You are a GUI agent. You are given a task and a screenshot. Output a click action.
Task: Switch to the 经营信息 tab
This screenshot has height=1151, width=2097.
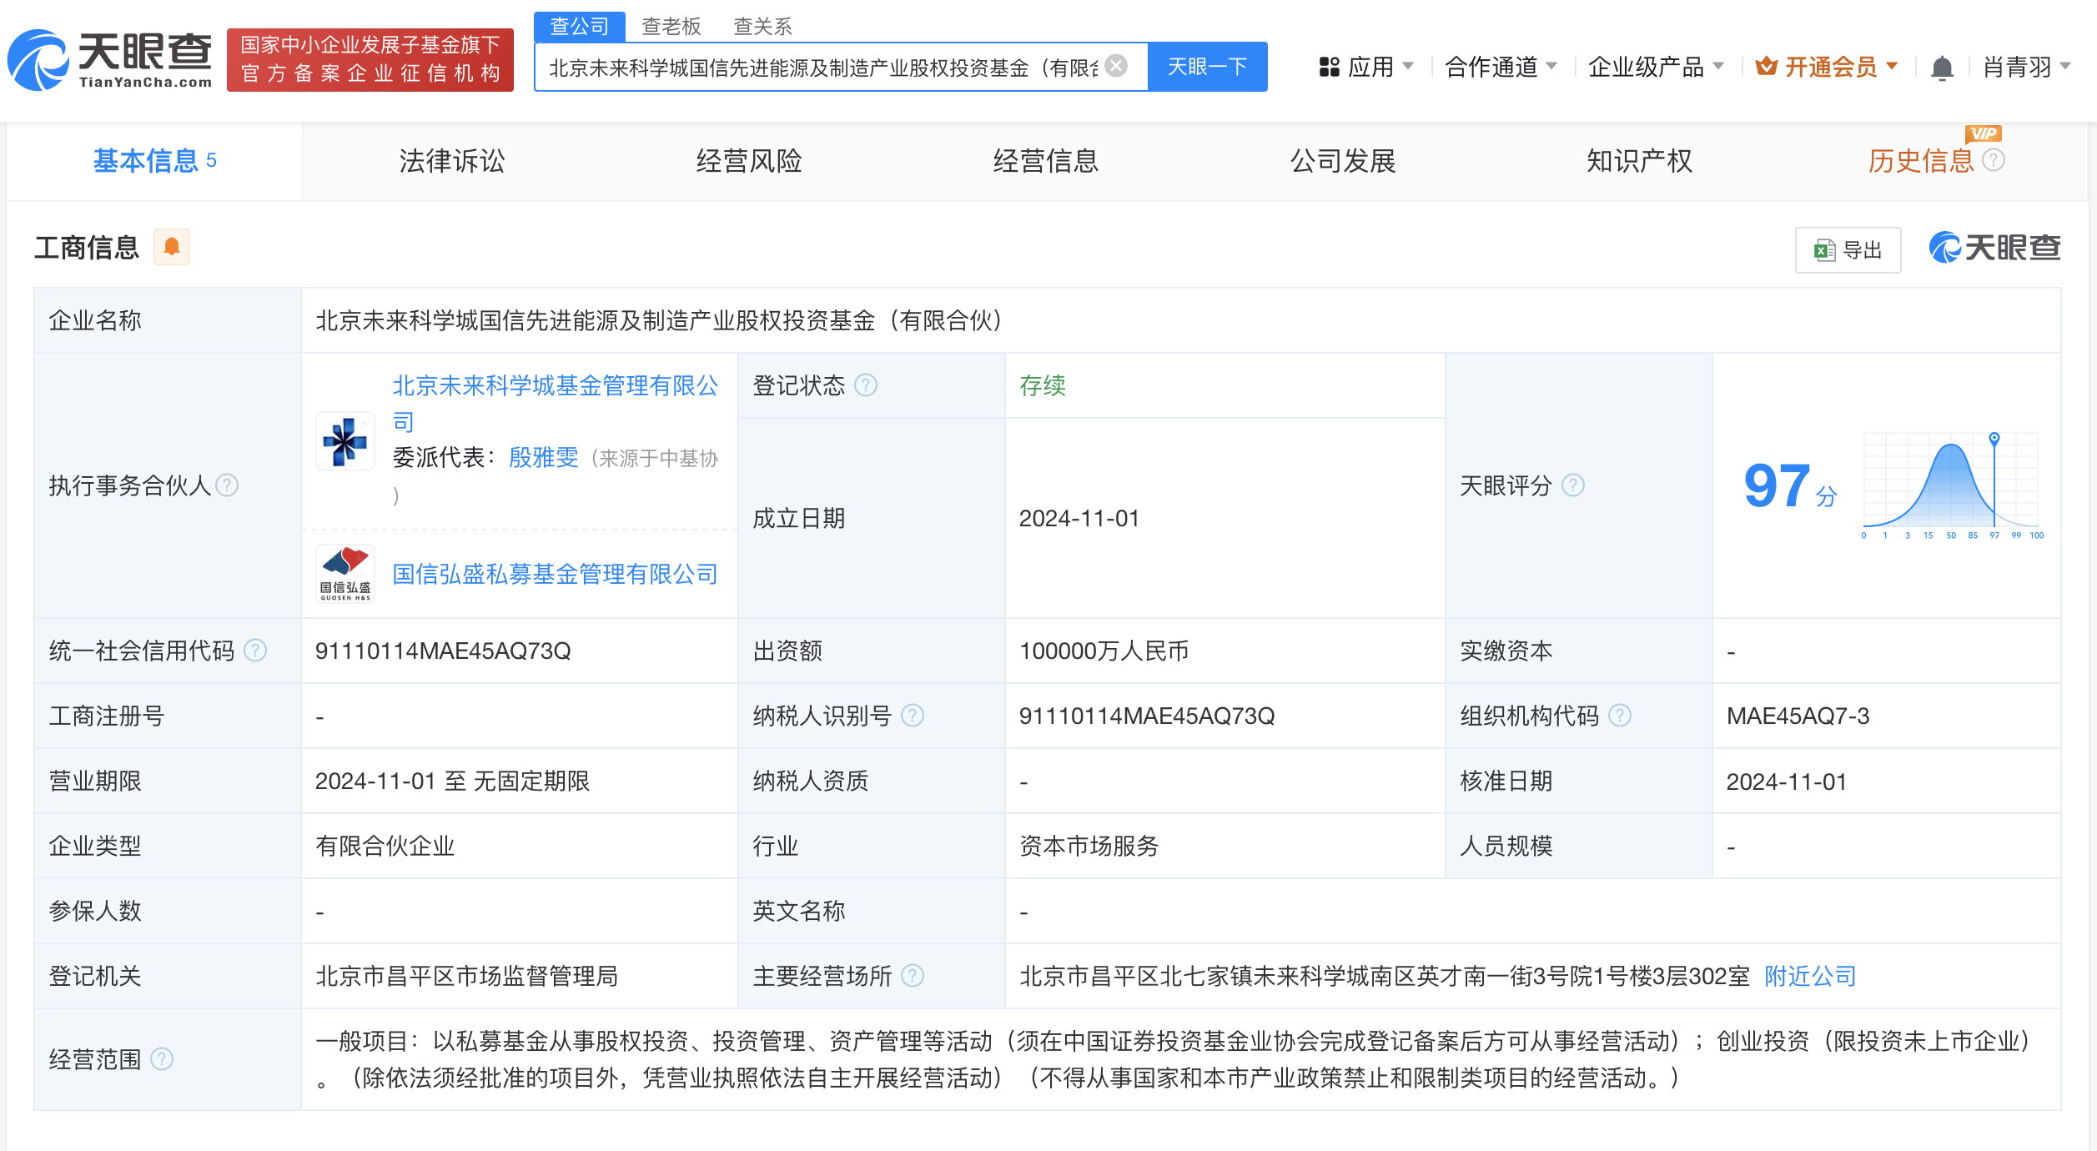click(1045, 160)
